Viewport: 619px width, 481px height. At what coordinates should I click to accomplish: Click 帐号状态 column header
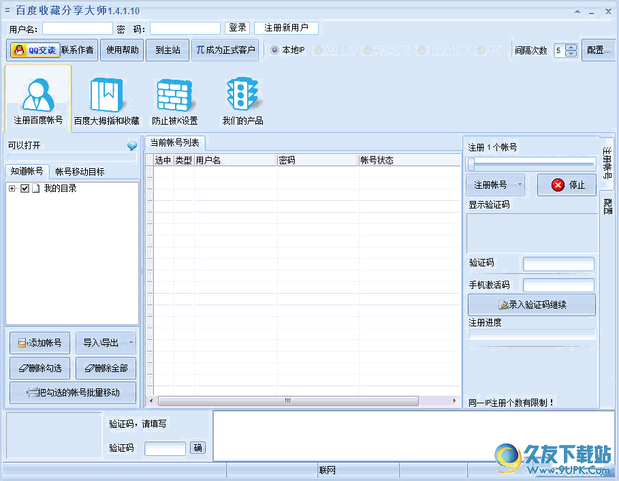[x=409, y=160]
